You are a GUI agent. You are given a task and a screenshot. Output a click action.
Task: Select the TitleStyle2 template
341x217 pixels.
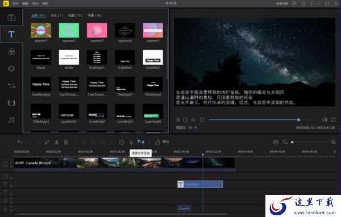coord(153,84)
